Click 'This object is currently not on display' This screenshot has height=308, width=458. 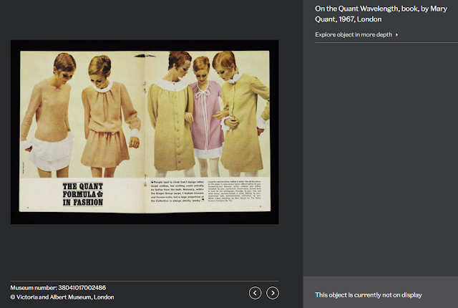[x=369, y=295]
